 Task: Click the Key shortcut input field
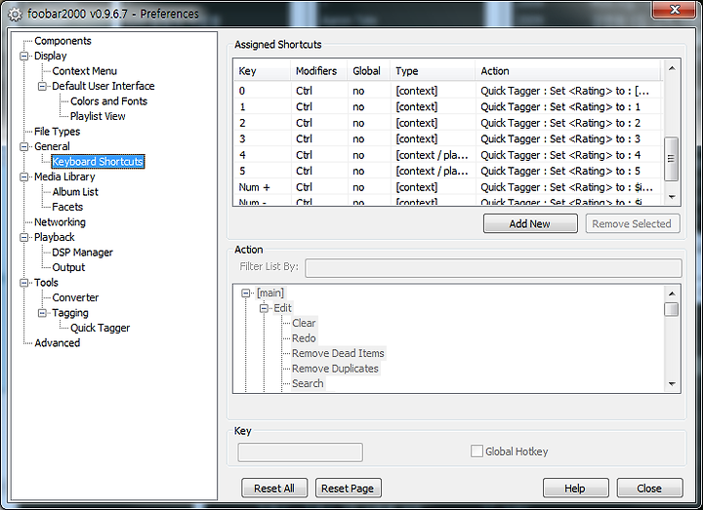(300, 452)
